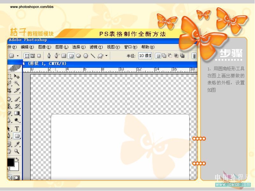Expand the shape geometry options arrow

[x=106, y=55]
